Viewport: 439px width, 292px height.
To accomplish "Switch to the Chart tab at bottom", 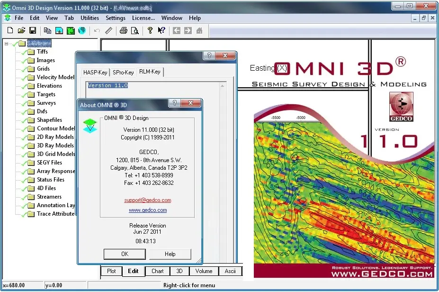I will click(157, 271).
